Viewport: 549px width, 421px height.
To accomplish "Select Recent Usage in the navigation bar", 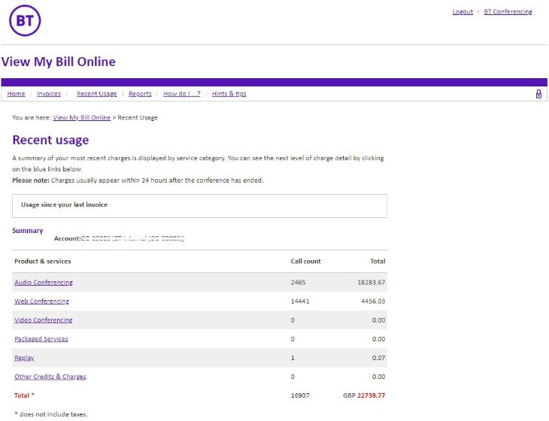I will [x=96, y=94].
